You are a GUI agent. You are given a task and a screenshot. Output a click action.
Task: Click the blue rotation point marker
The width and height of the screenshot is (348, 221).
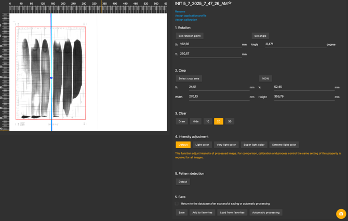(51, 78)
